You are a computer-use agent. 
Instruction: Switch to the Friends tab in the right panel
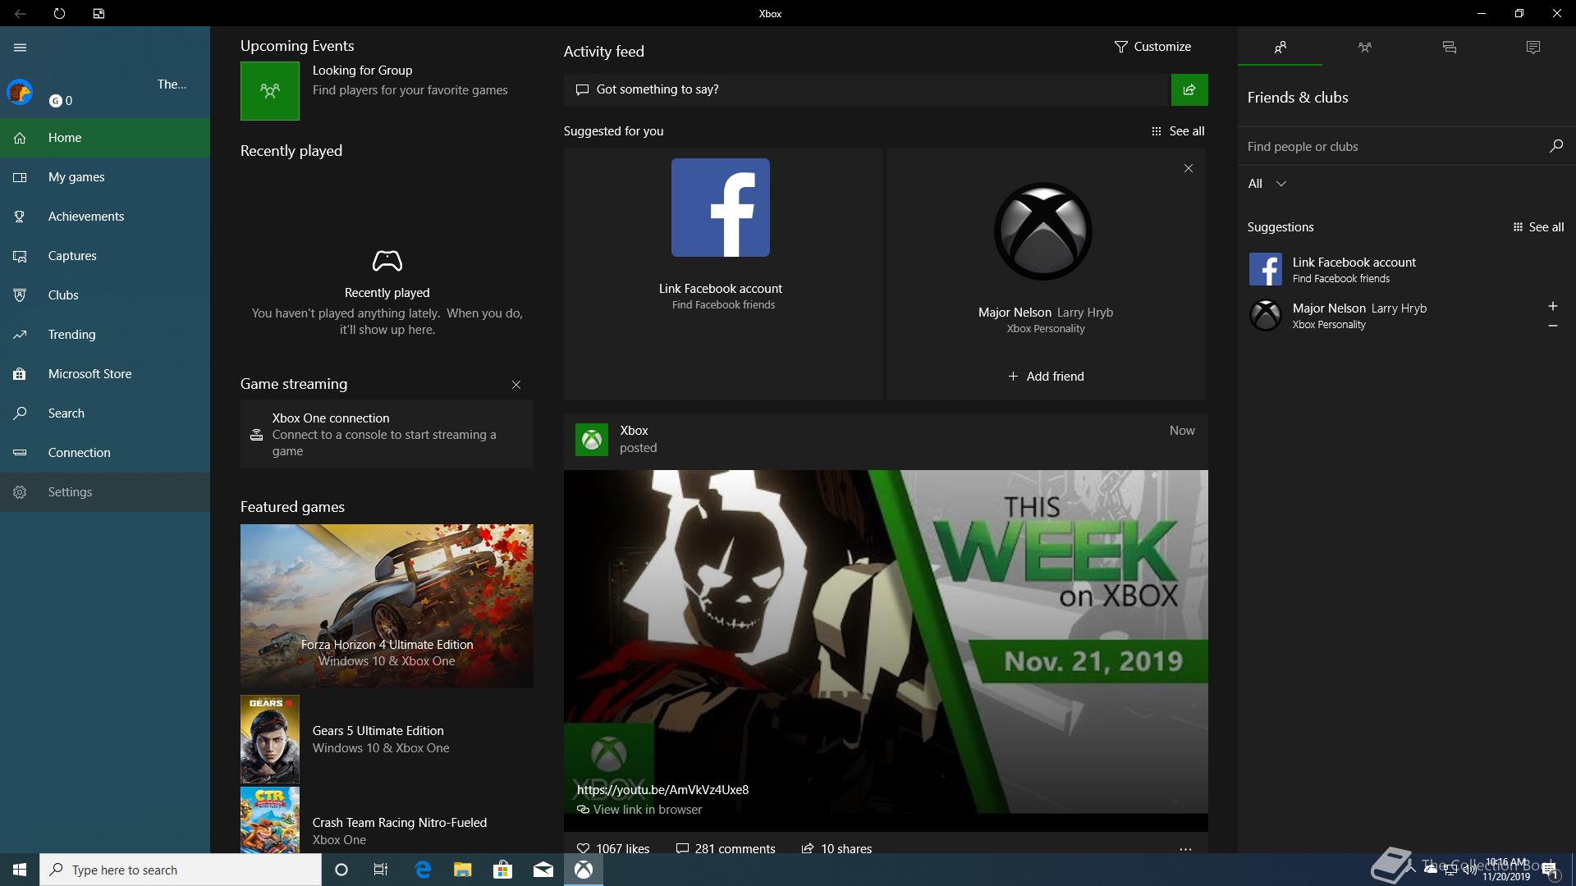(1280, 48)
